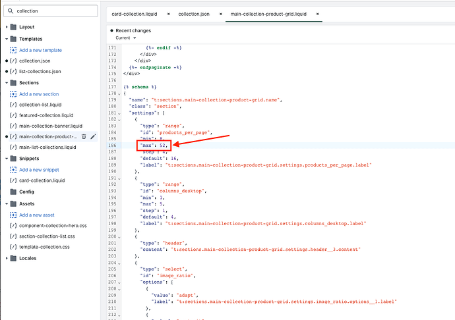Click the file search input field
Viewport: 455px width, 320px height.
pos(53,11)
